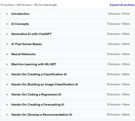Viewport: 135px width, 121px height.
Task: Select the Neural Networks section title
Action: coord(23,54)
